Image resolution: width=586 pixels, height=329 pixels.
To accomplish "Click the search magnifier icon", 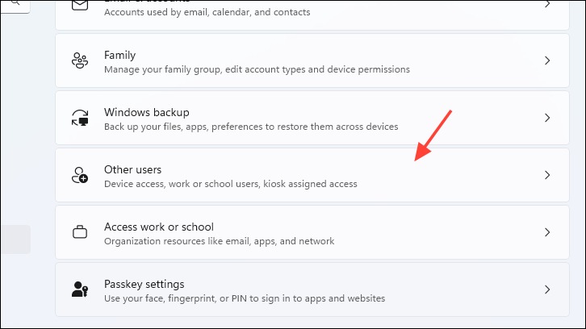I will pyautogui.click(x=15, y=2).
